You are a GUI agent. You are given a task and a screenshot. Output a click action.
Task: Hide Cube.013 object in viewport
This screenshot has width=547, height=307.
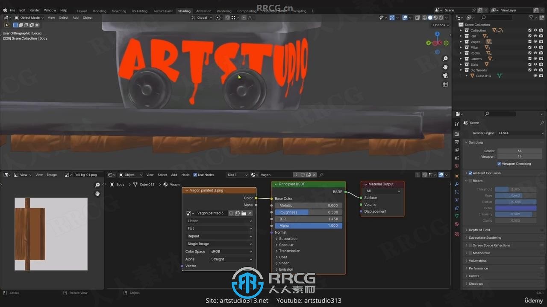click(x=535, y=76)
